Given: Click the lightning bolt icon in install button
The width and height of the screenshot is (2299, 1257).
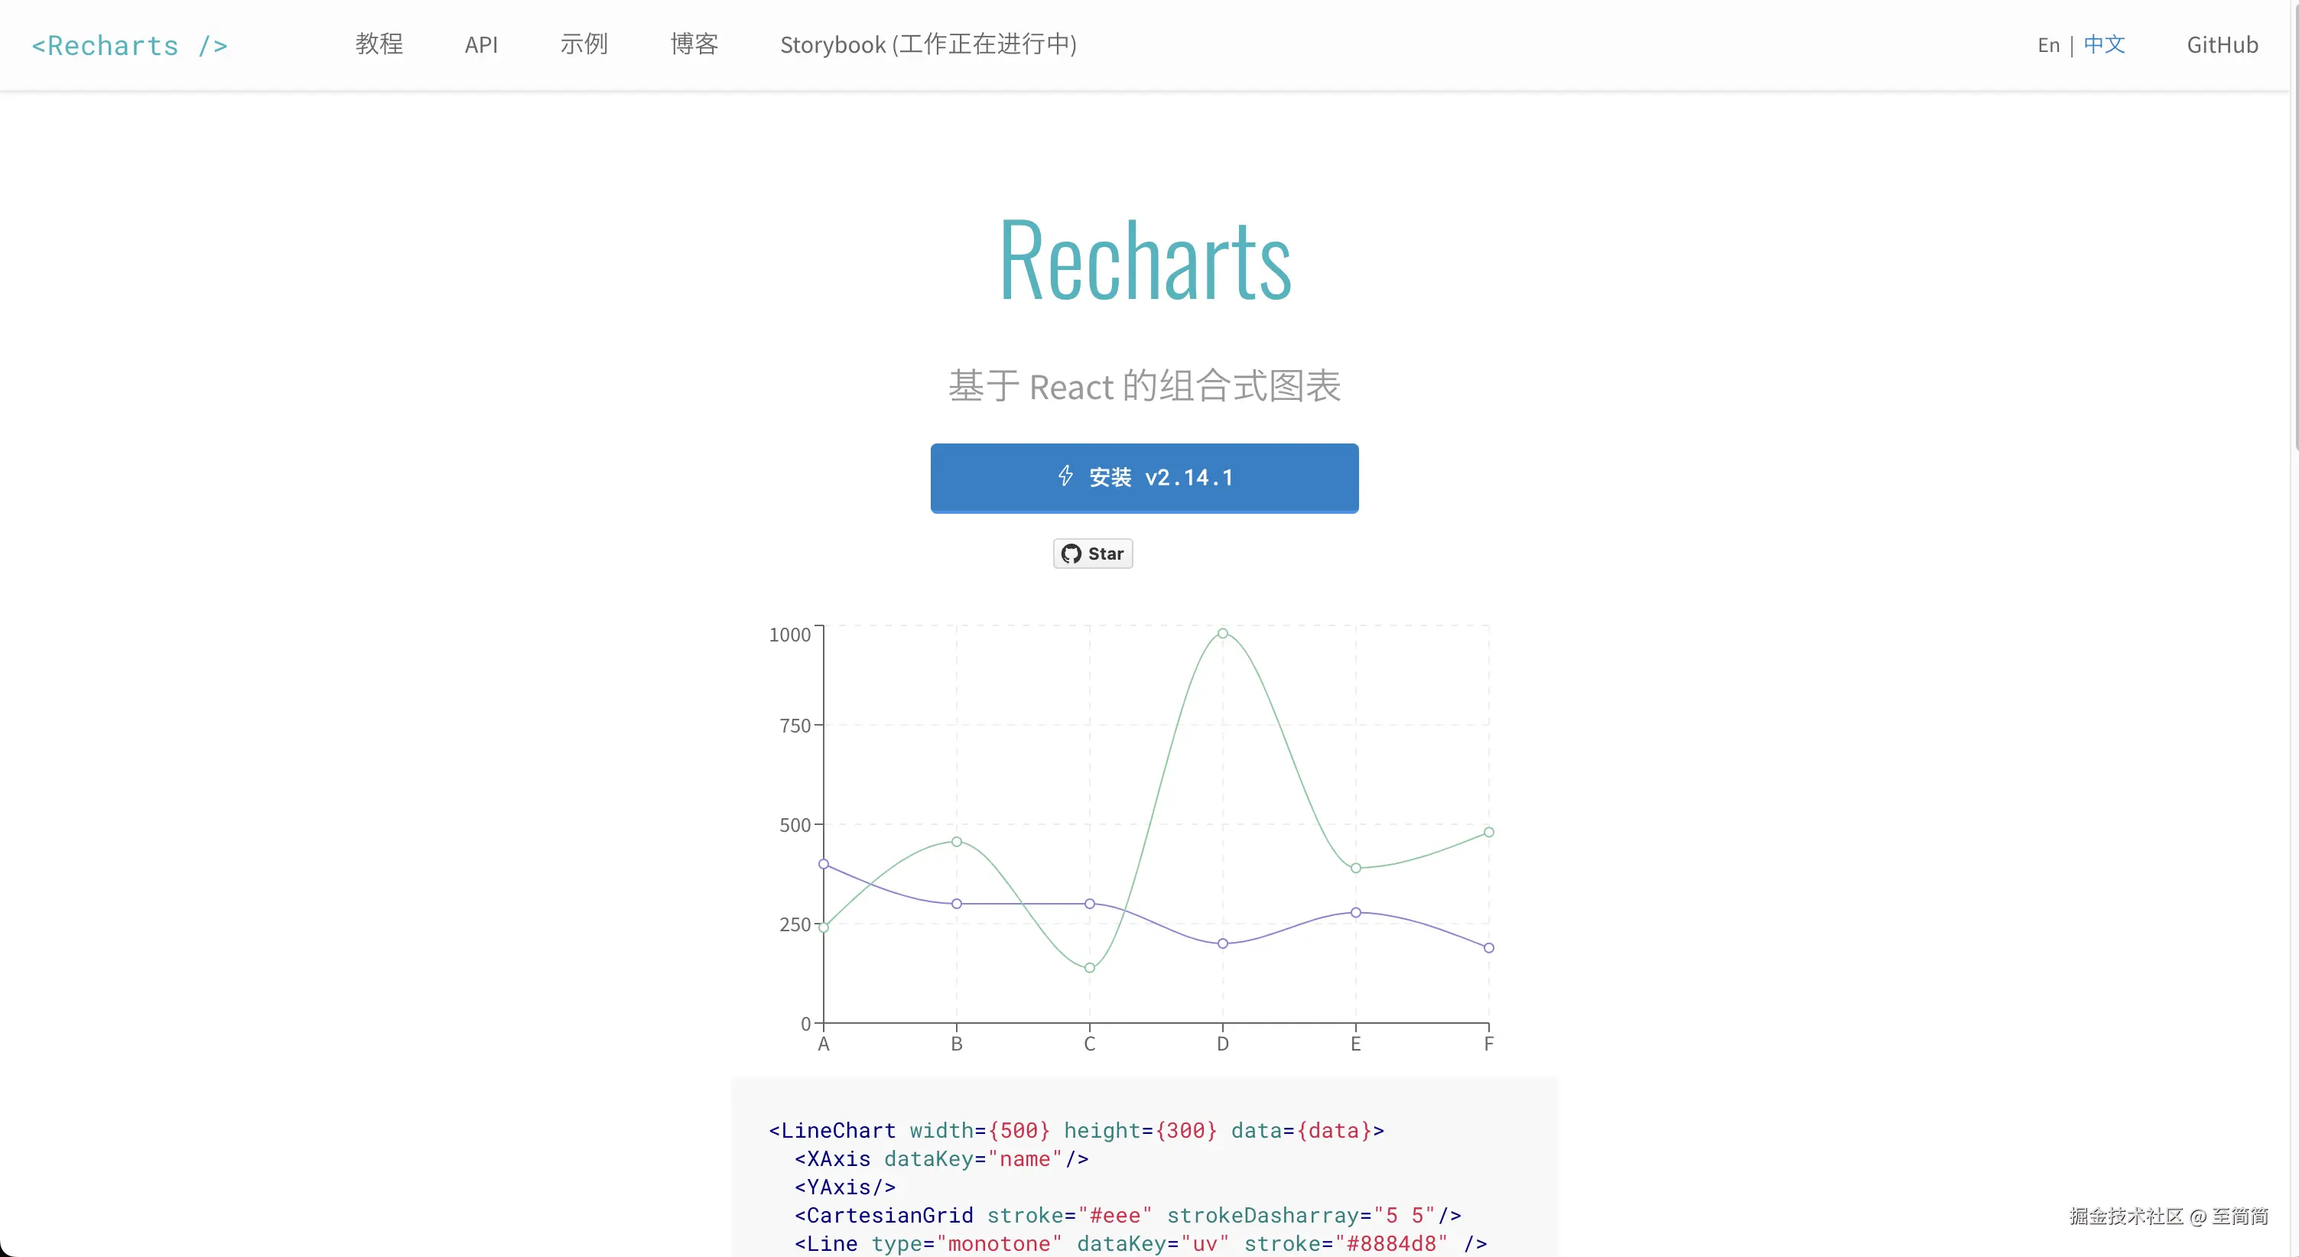Looking at the screenshot, I should pyautogui.click(x=1065, y=476).
